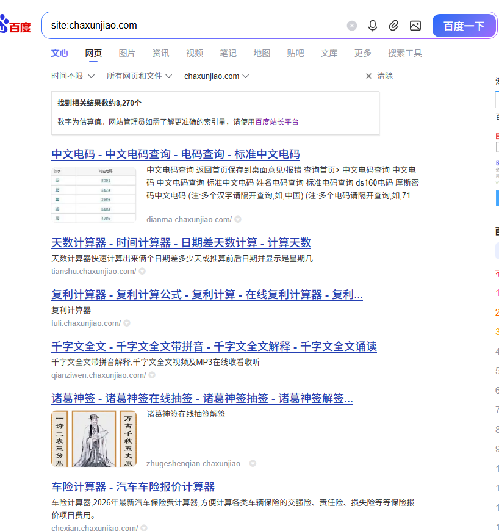Click the 找到相关结果数约8,270个 text

coord(99,103)
